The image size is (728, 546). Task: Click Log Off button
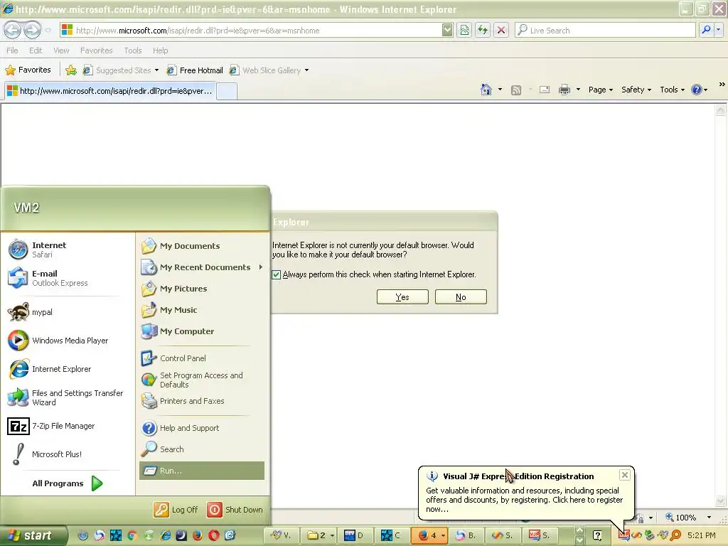[x=176, y=509]
